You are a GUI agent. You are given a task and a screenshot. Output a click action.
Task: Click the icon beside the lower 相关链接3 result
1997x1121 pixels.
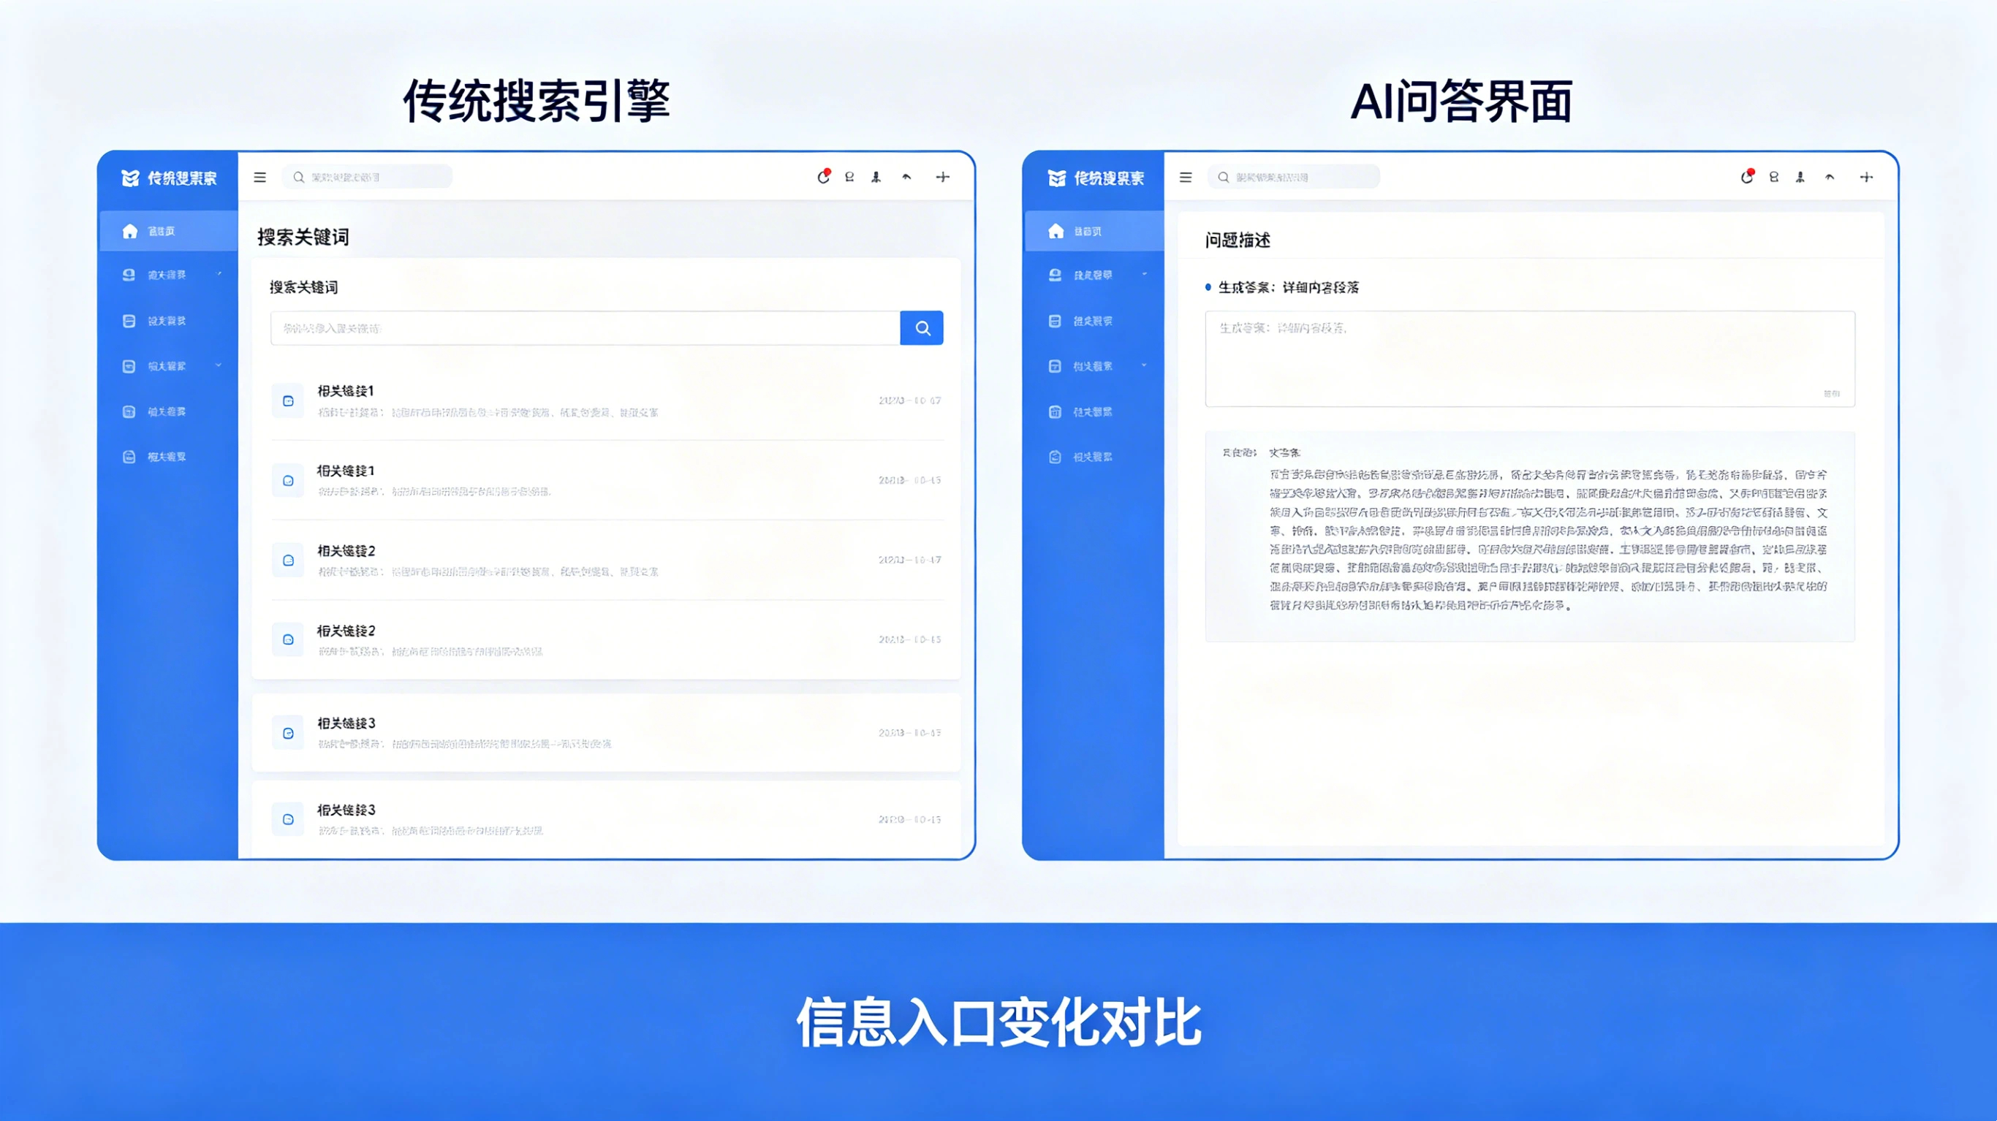point(287,819)
